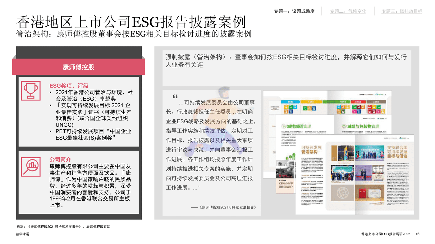The width and height of the screenshot is (435, 244).
Task: Click the 普华永道 footer label
Action: [x=23, y=234]
